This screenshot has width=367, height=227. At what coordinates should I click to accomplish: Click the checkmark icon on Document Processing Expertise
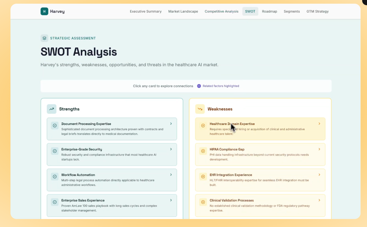click(55, 126)
